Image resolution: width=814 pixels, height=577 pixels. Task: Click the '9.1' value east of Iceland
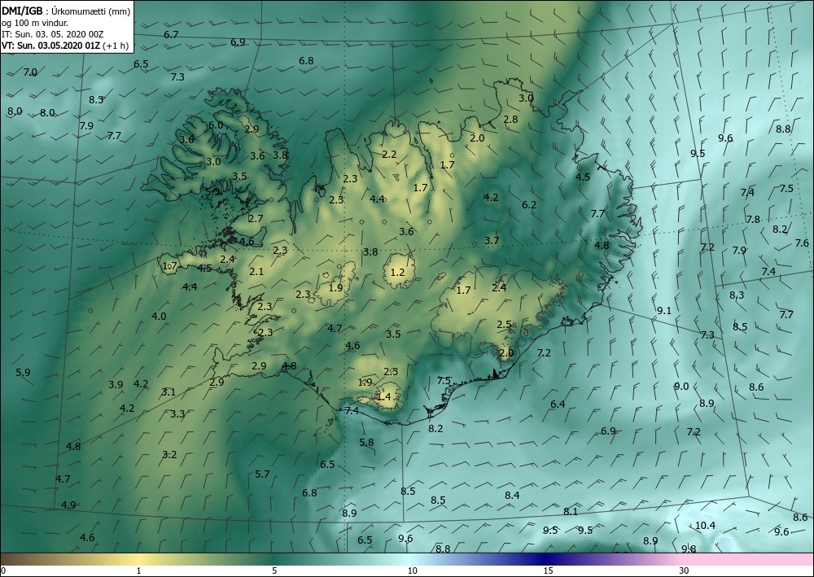pos(664,311)
